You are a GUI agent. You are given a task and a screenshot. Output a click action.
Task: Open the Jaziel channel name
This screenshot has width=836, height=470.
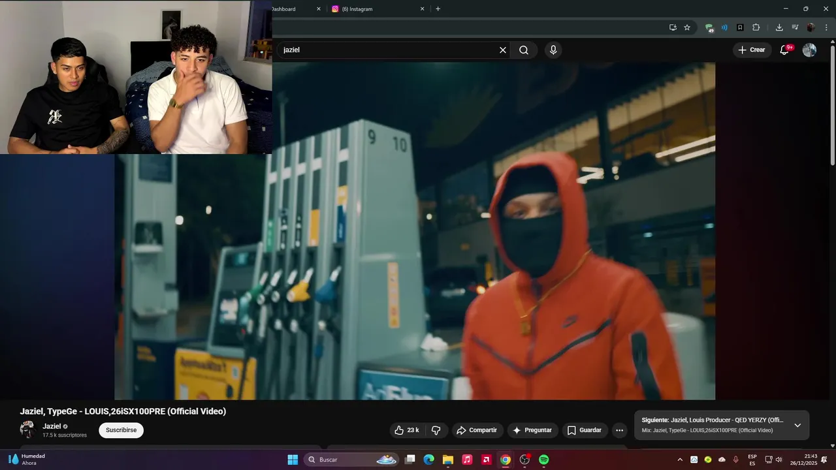[52, 426]
